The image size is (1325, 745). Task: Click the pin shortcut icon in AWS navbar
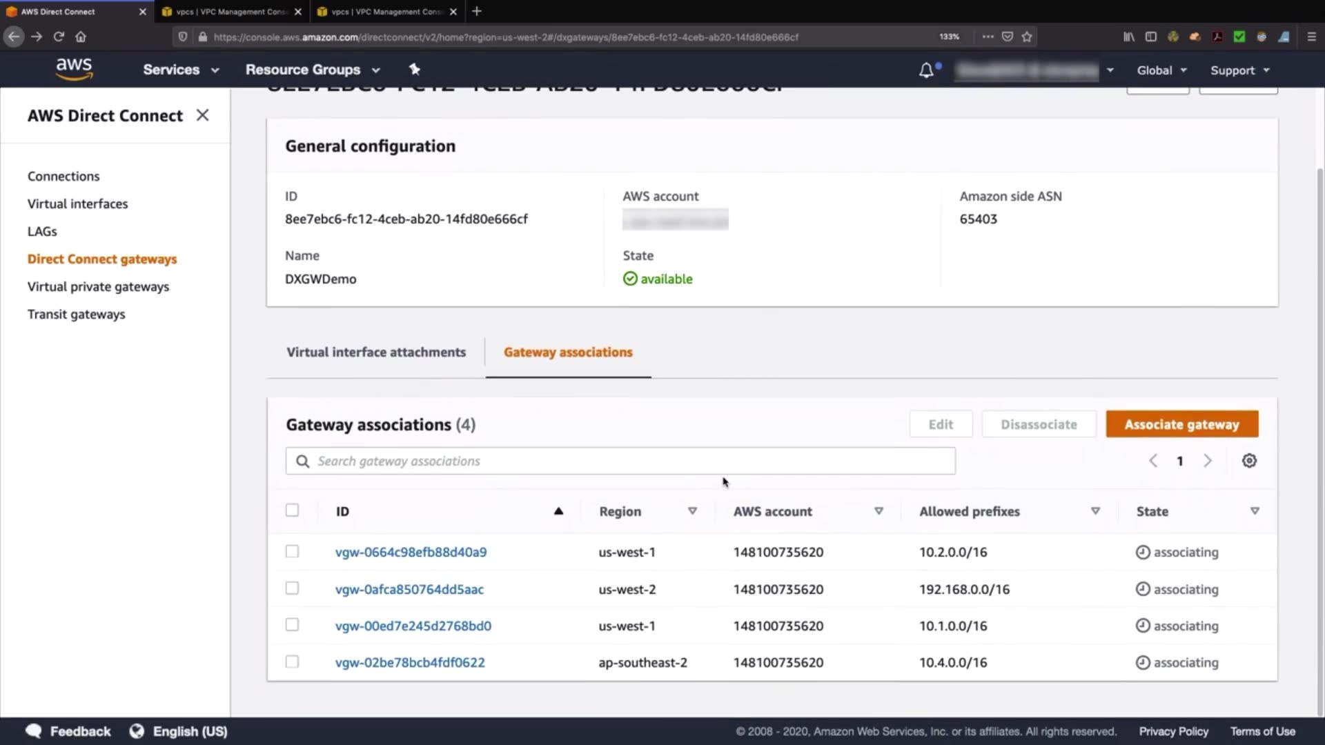pos(414,69)
